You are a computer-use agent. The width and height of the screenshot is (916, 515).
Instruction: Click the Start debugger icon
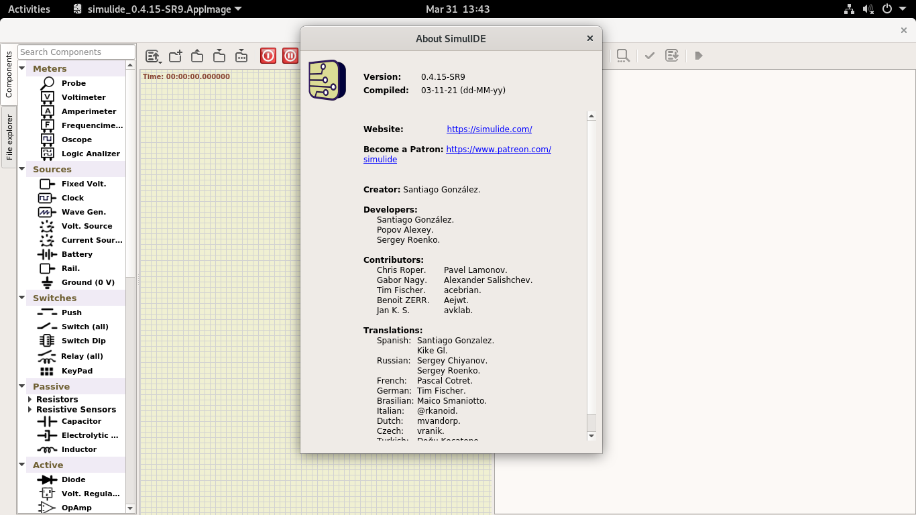point(698,56)
